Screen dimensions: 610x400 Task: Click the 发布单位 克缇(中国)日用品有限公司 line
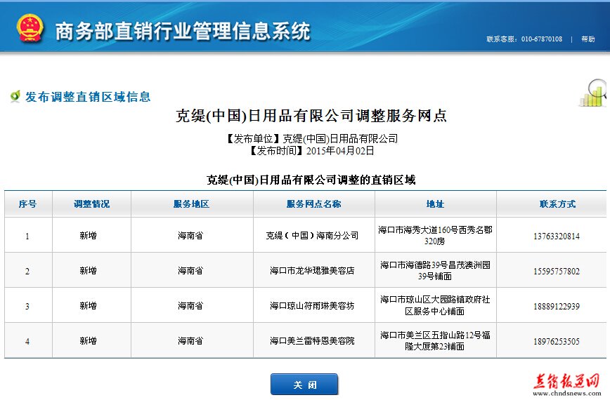pos(311,138)
